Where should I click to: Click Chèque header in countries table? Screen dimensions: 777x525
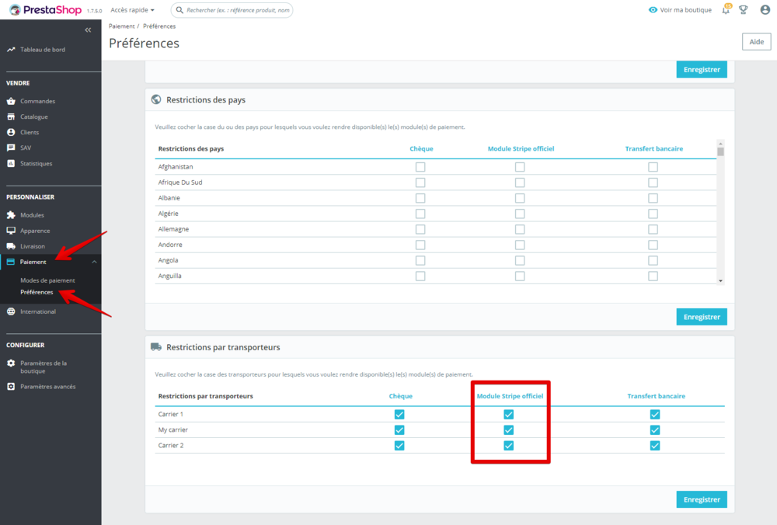[421, 148]
